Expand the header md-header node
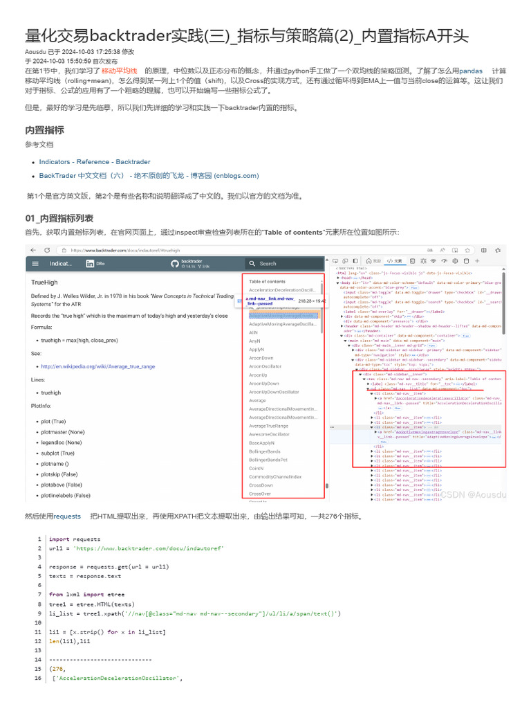The width and height of the screenshot is (531, 709). (x=342, y=326)
